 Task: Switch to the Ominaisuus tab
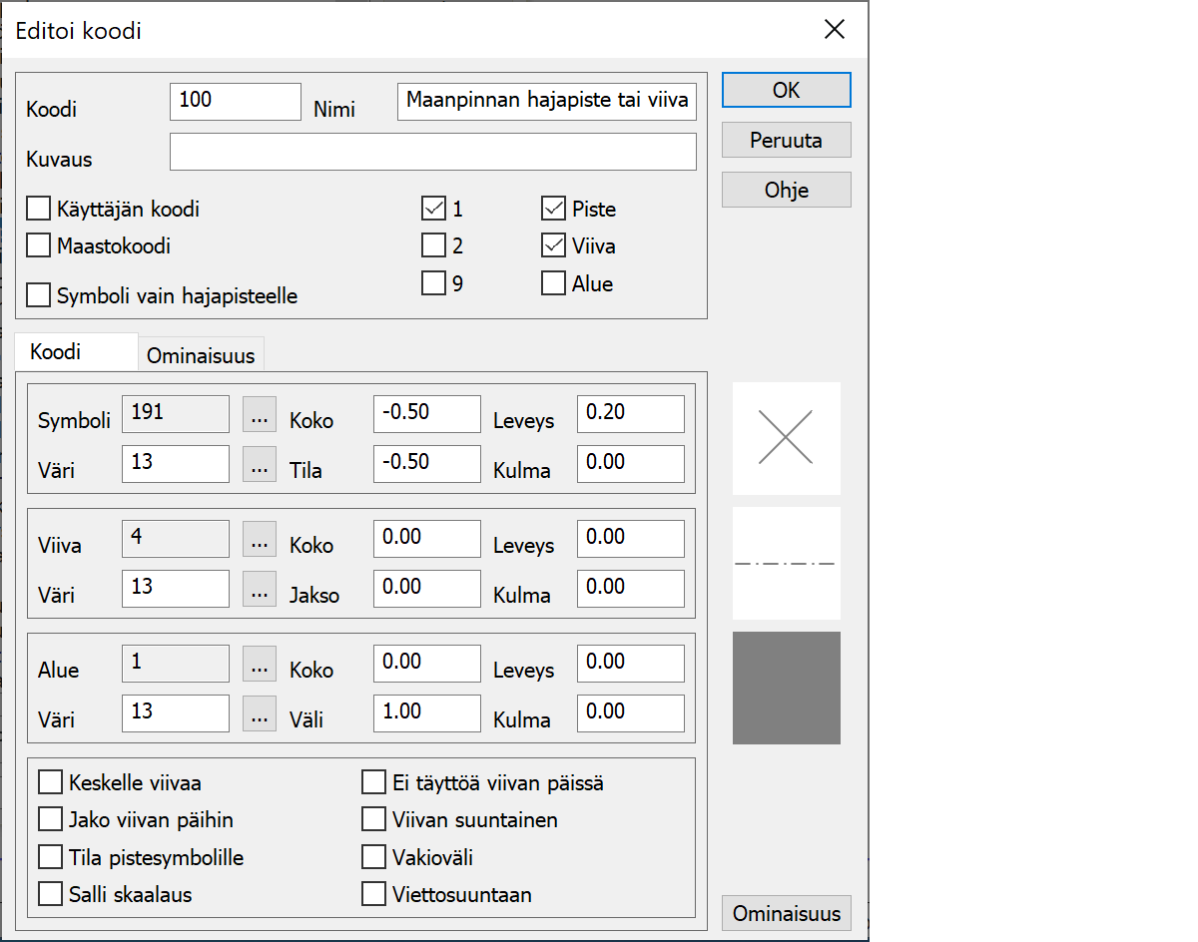(x=201, y=355)
